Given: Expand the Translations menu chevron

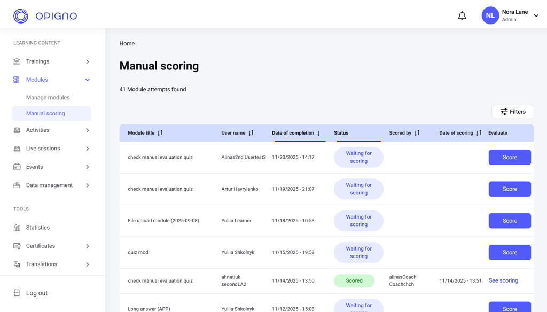Looking at the screenshot, I should pyautogui.click(x=88, y=264).
